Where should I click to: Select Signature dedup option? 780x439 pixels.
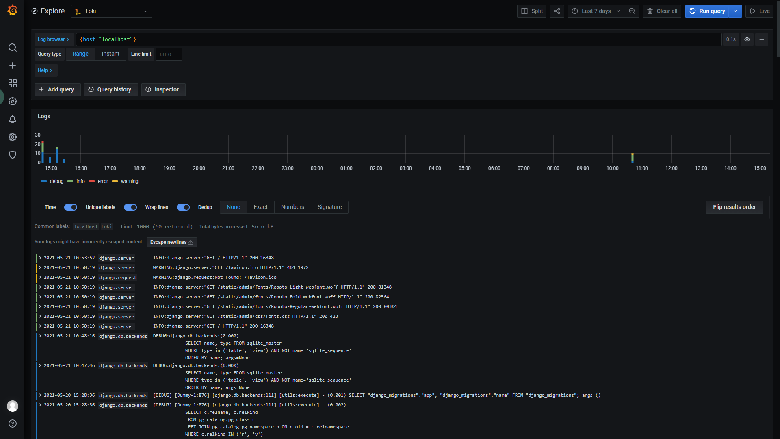tap(329, 207)
